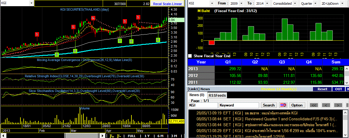349x138 pixels.
Task: Open the 28/05/13 09:19 EFT news item
Action: [247, 113]
